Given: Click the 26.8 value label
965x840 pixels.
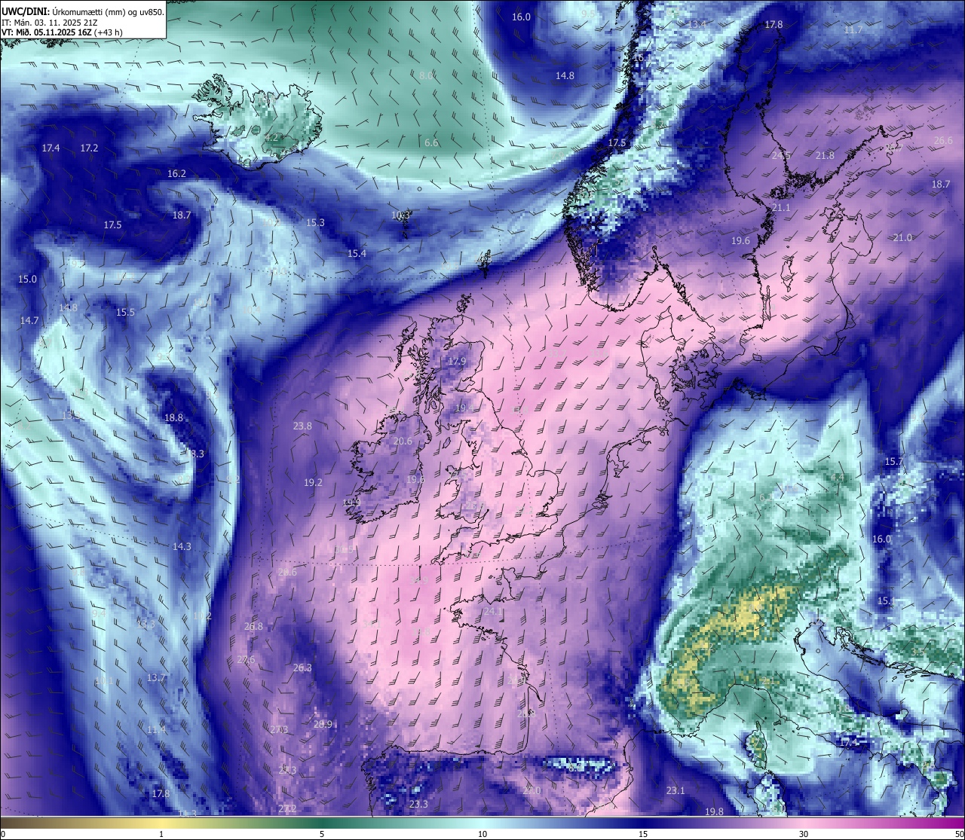Looking at the screenshot, I should (253, 626).
